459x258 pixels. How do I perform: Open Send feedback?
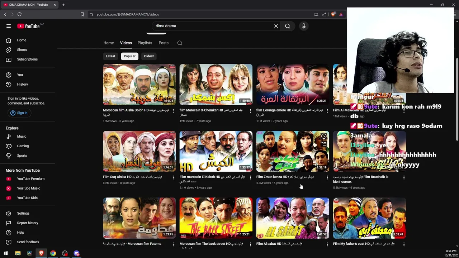tap(28, 242)
